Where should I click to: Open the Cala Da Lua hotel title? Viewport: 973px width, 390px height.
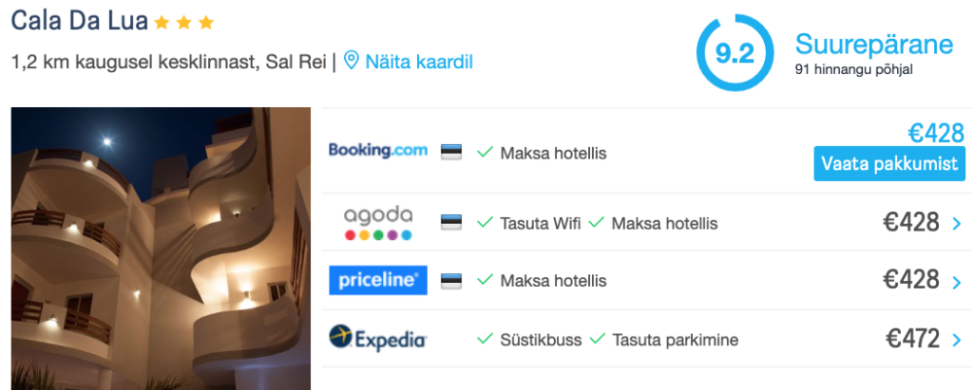pos(79,21)
